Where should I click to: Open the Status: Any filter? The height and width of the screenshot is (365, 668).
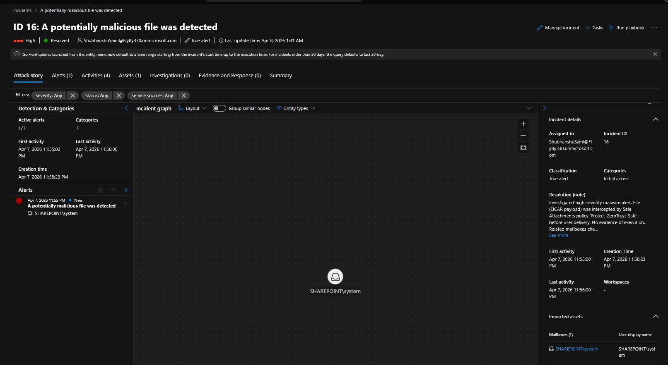click(x=97, y=95)
